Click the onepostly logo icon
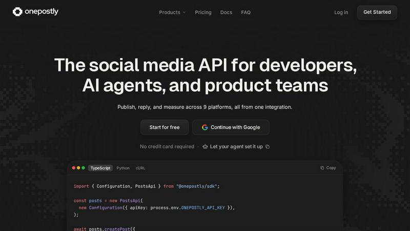Screen dimensions: 410x231 click(17, 11)
